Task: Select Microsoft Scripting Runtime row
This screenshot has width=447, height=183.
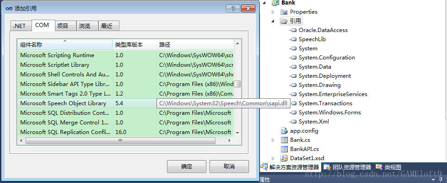Action: pyautogui.click(x=125, y=55)
